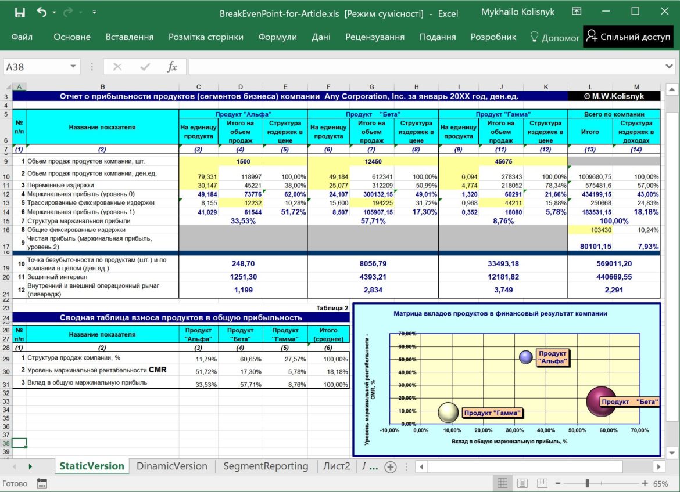
Task: Click the zoom slider handle
Action: click(587, 483)
